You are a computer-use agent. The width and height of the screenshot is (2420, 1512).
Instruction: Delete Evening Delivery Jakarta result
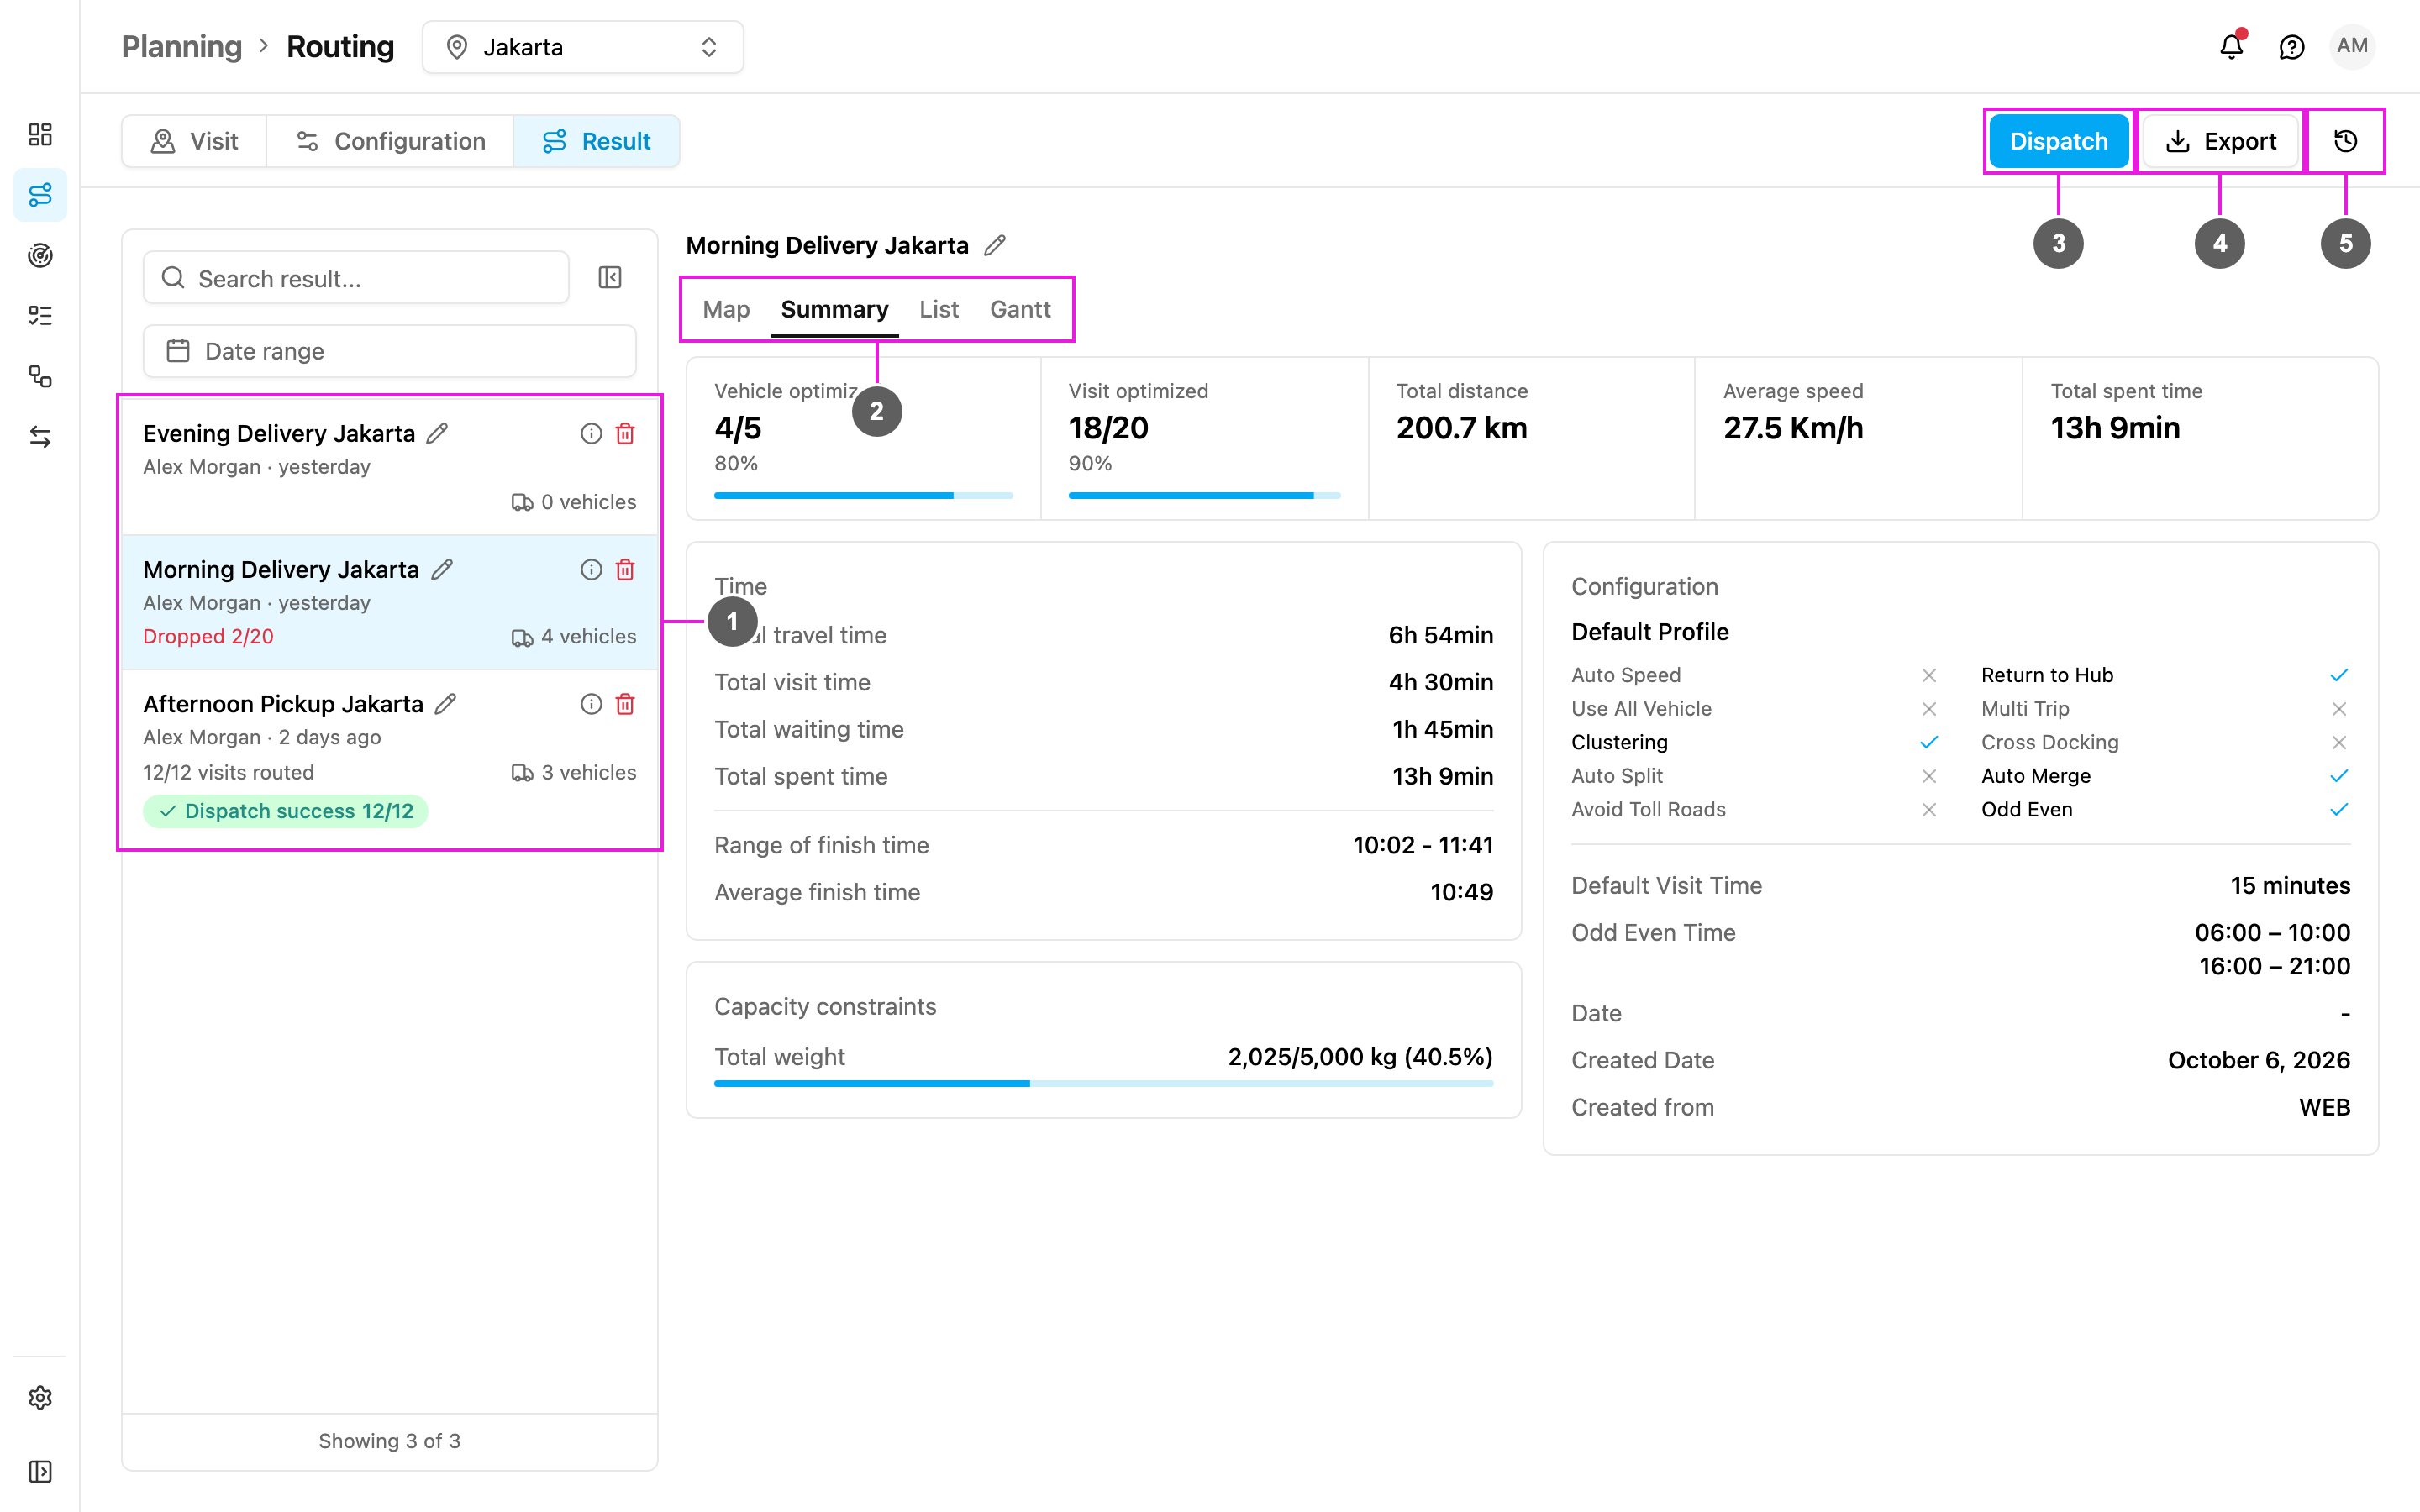point(625,433)
